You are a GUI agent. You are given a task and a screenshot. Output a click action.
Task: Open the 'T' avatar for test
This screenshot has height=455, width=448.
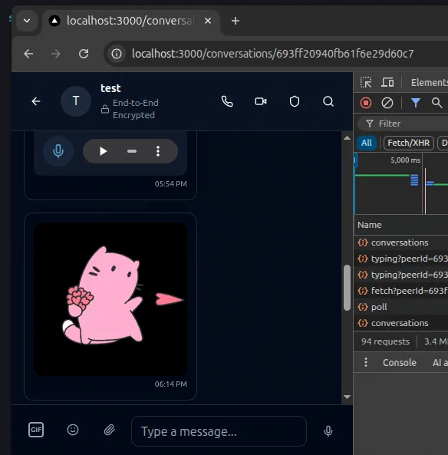pos(76,101)
